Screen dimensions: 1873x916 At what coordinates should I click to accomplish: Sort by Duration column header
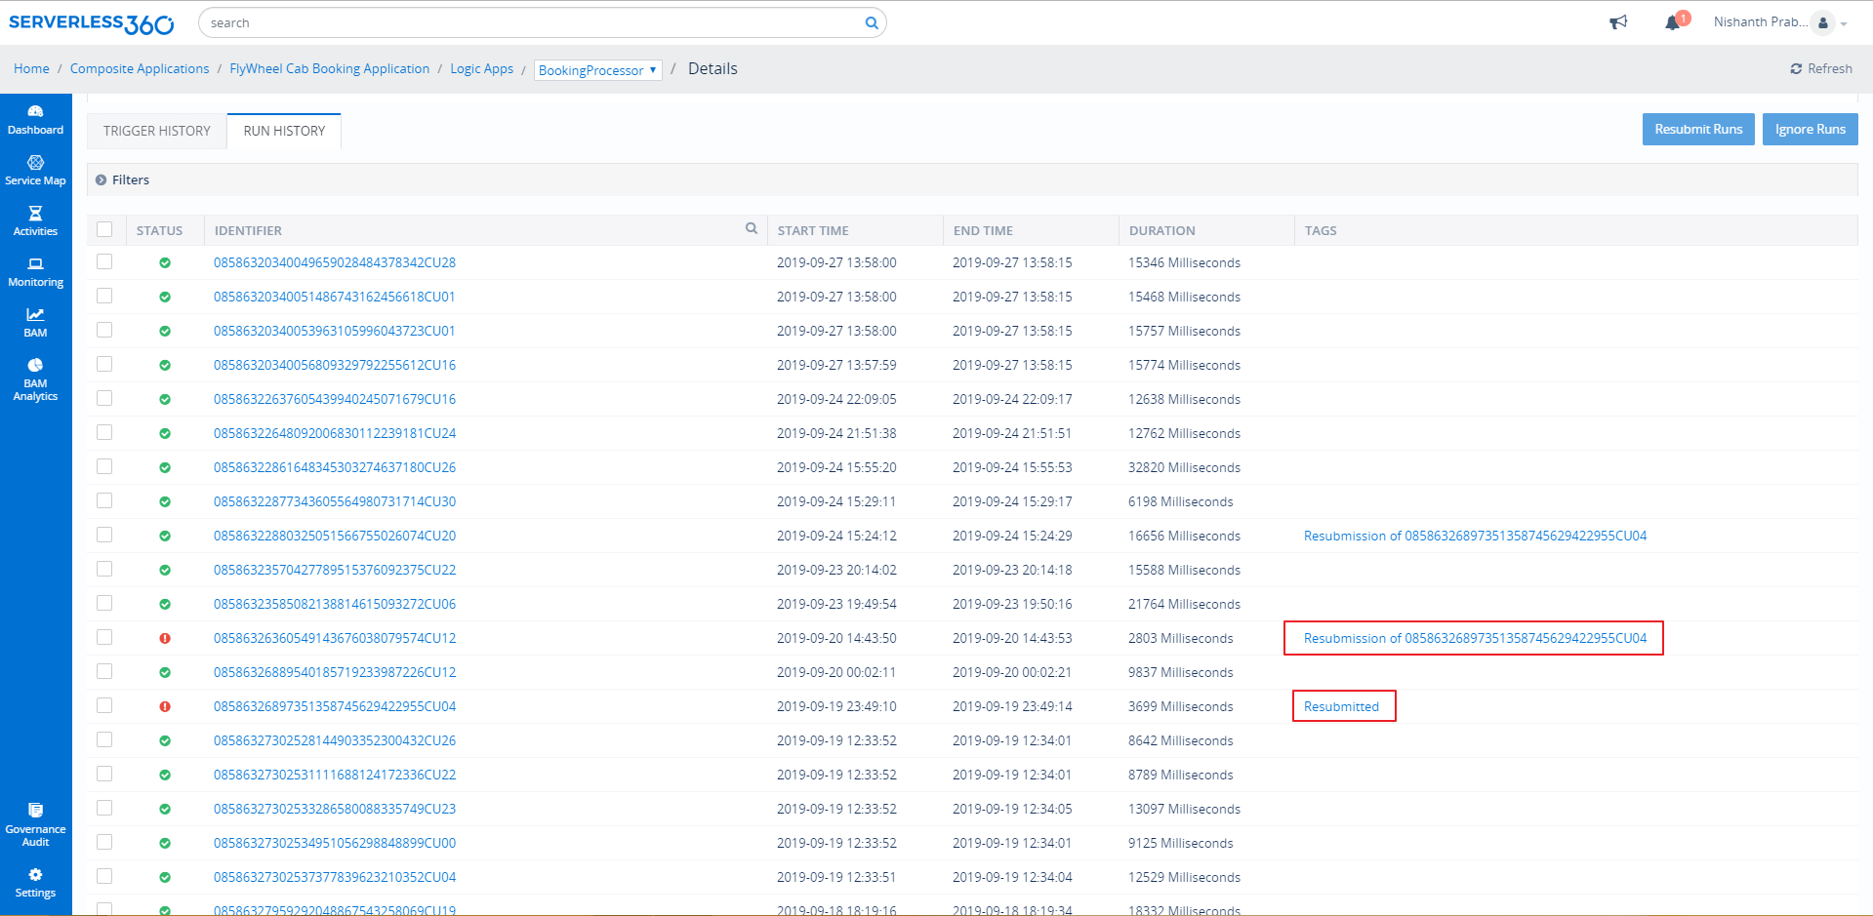tap(1161, 230)
